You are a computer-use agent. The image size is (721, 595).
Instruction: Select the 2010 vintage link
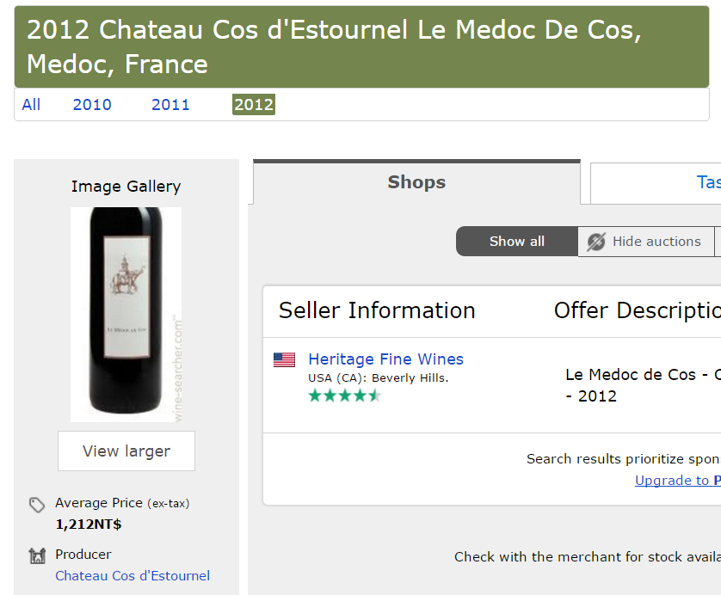(92, 104)
